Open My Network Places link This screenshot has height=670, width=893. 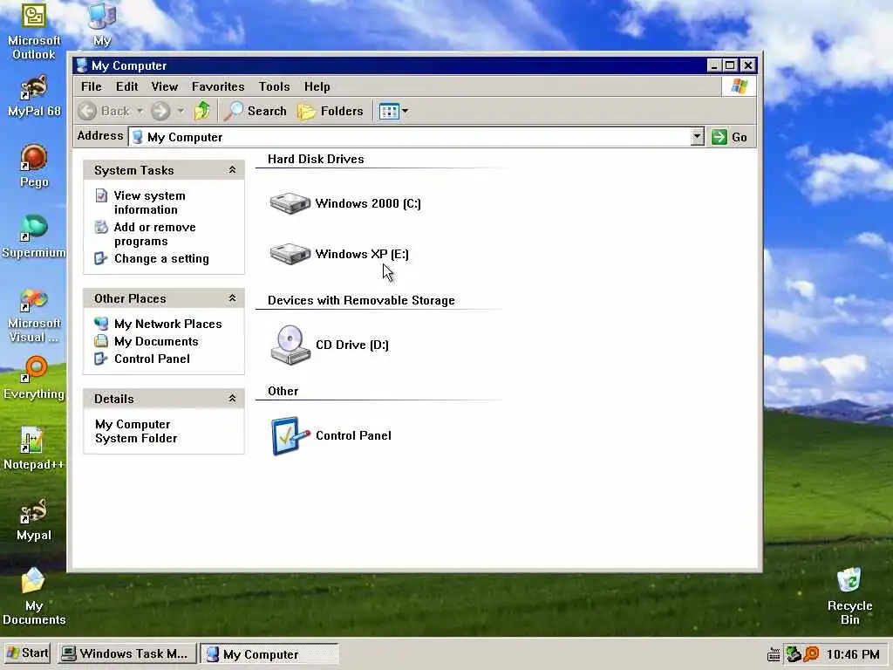167,324
